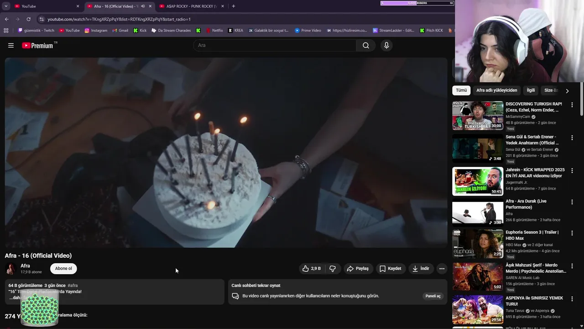Open the Afra - Ara Durak (Live Performance) title

(x=526, y=204)
